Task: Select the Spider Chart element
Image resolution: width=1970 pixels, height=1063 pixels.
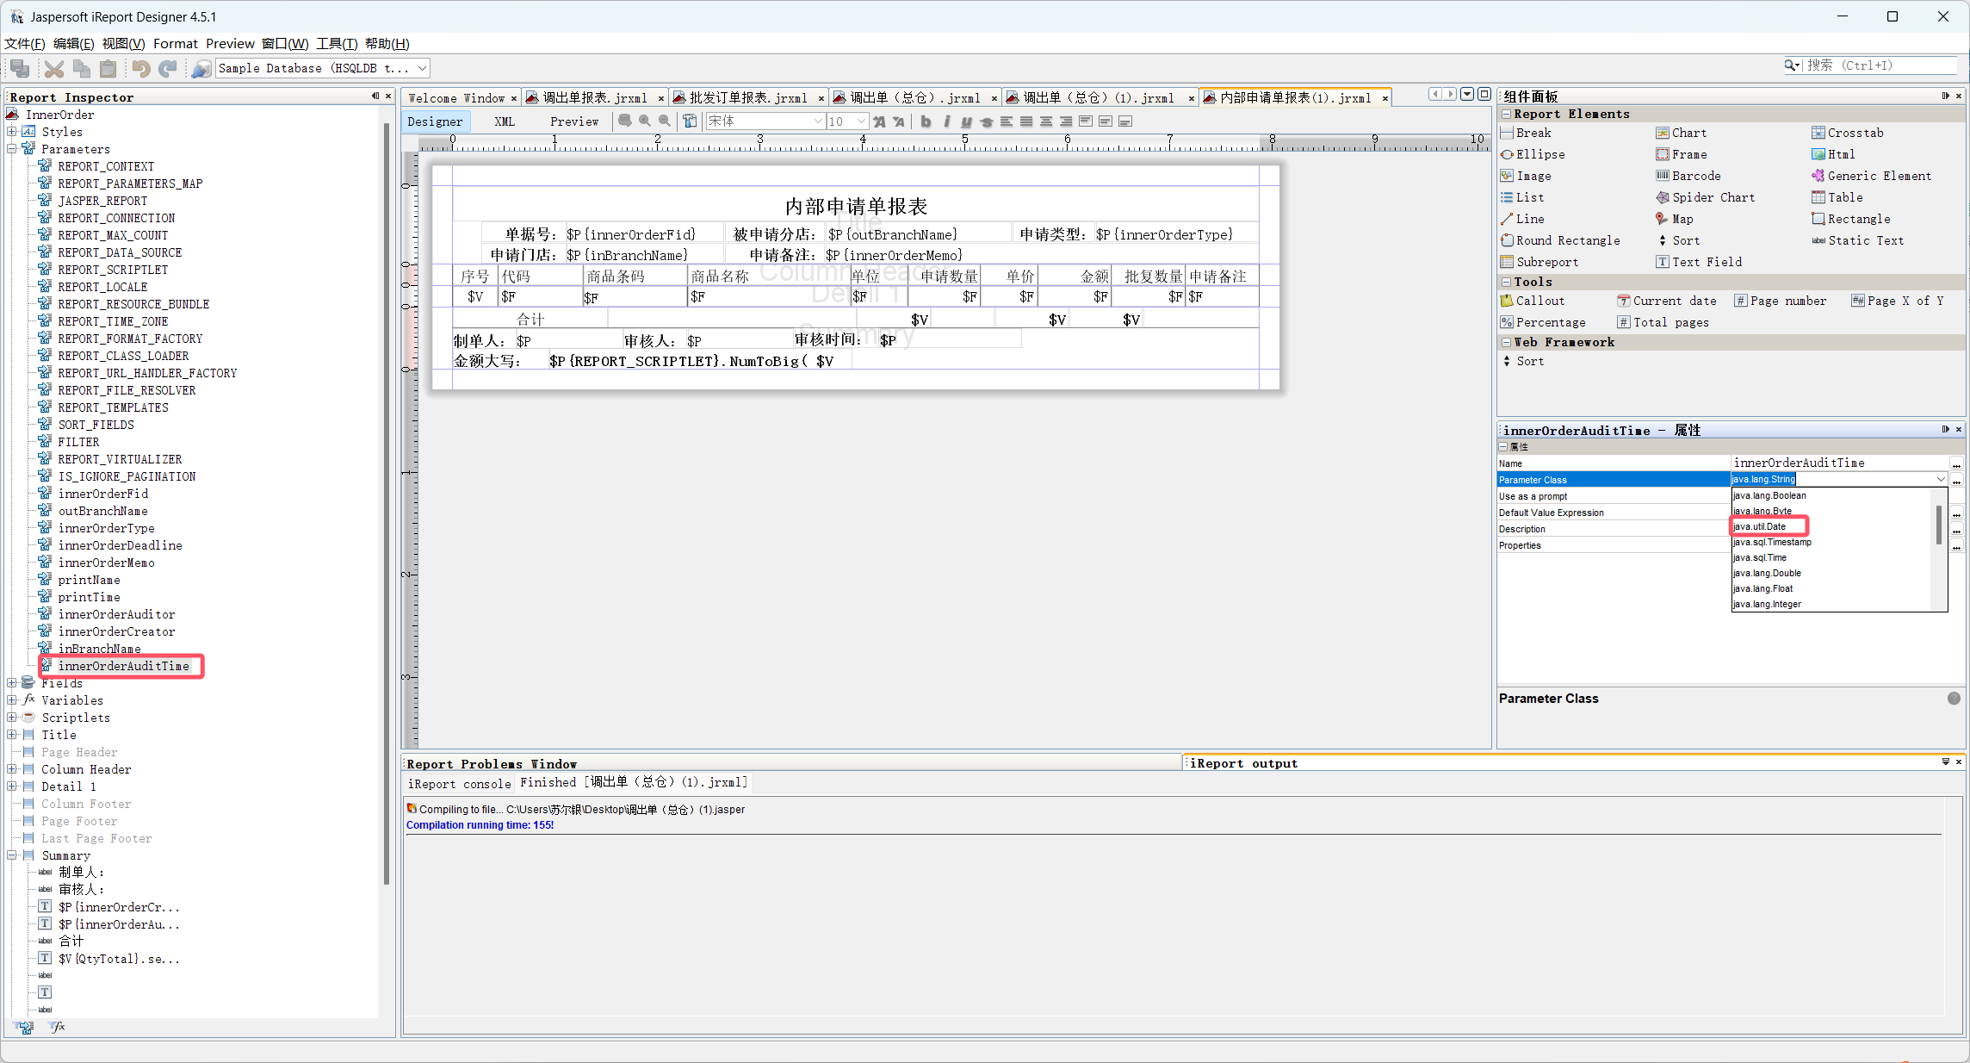Action: tap(1705, 197)
